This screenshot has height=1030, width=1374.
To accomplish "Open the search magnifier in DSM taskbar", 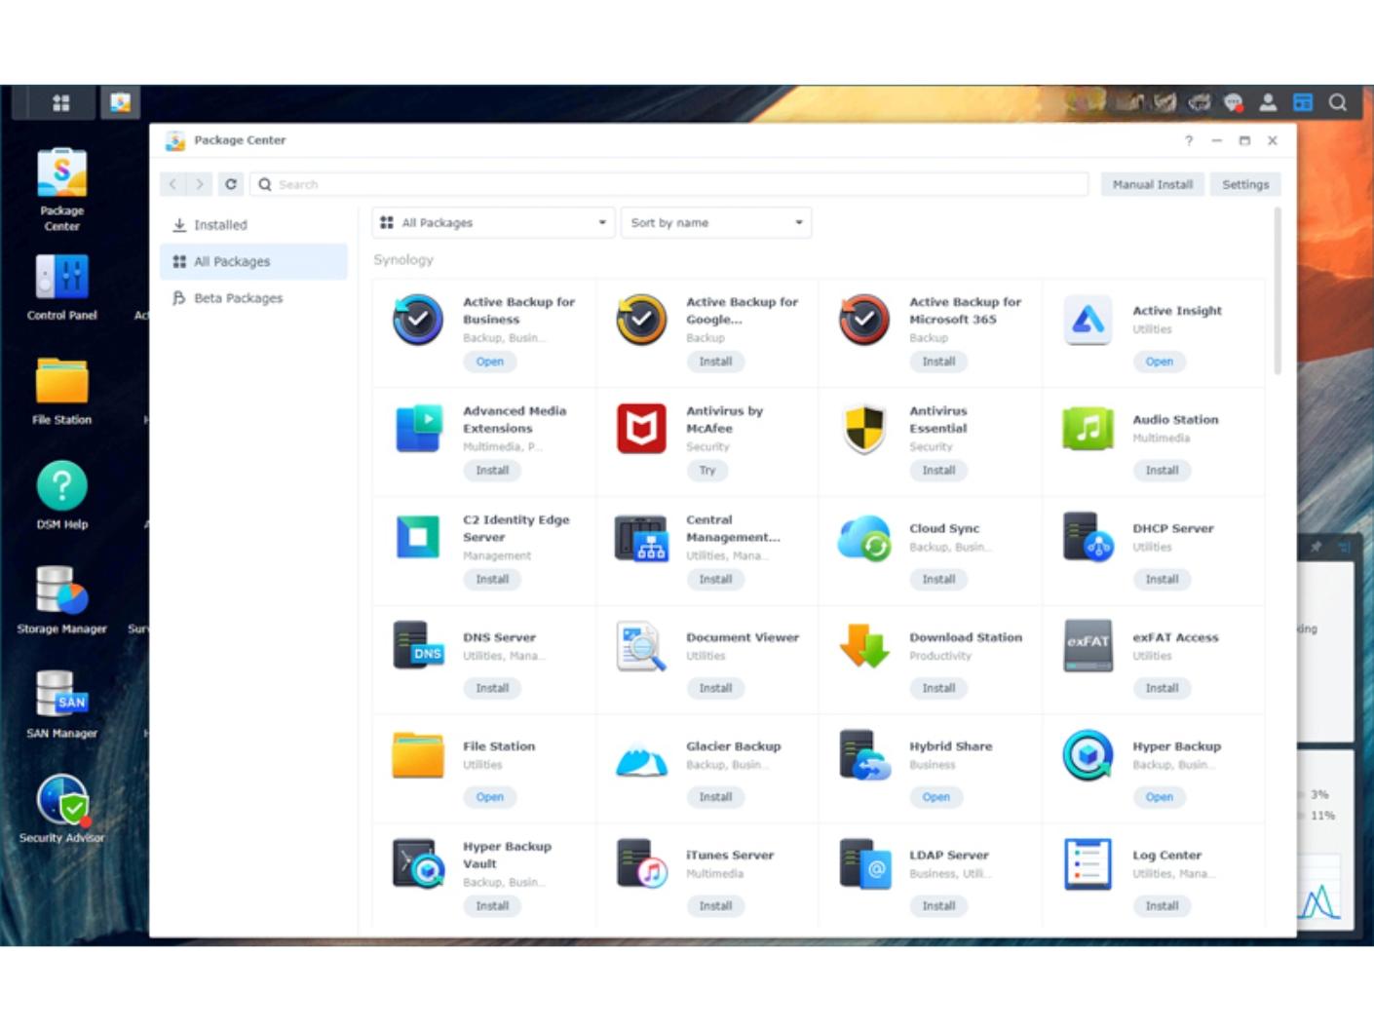I will [x=1338, y=102].
